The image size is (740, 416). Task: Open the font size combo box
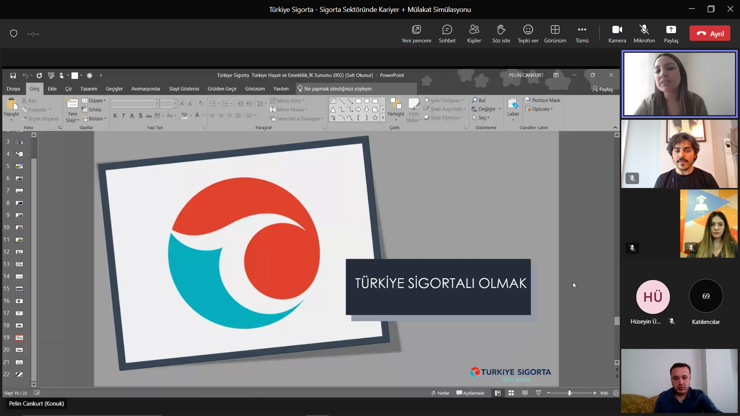click(x=168, y=104)
